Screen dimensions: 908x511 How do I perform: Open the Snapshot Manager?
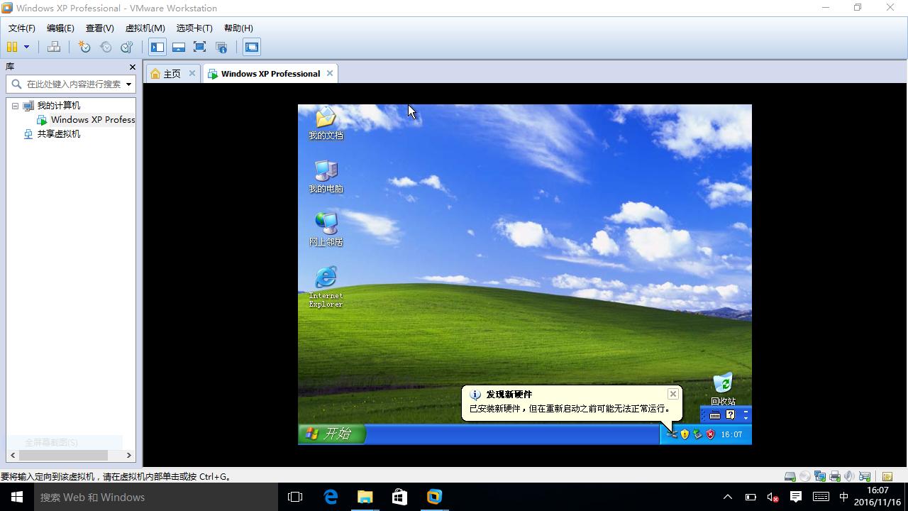(x=127, y=47)
